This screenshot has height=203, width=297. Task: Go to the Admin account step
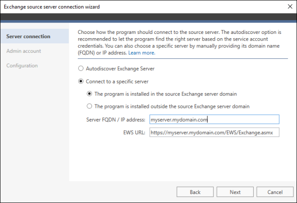point(24,51)
